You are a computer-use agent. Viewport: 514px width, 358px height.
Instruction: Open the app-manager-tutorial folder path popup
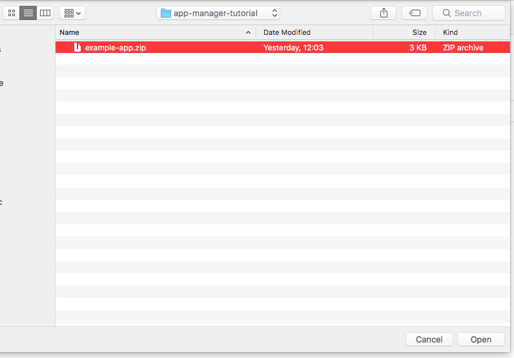pyautogui.click(x=218, y=13)
